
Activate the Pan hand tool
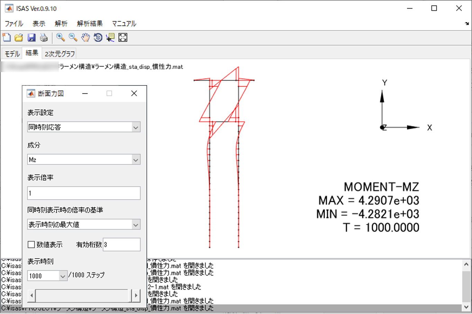[85, 37]
